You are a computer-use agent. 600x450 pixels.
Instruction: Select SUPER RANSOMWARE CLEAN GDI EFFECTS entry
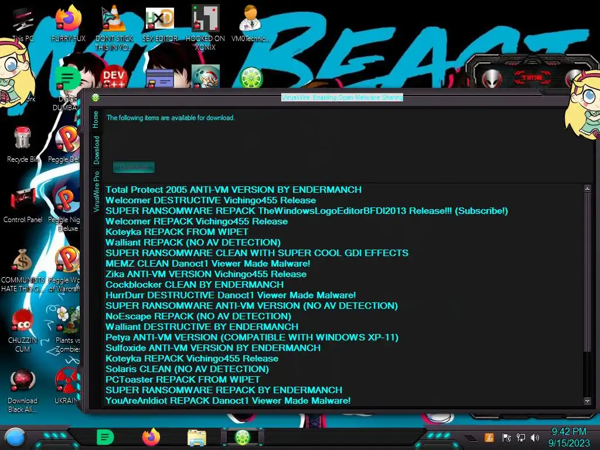coord(257,253)
